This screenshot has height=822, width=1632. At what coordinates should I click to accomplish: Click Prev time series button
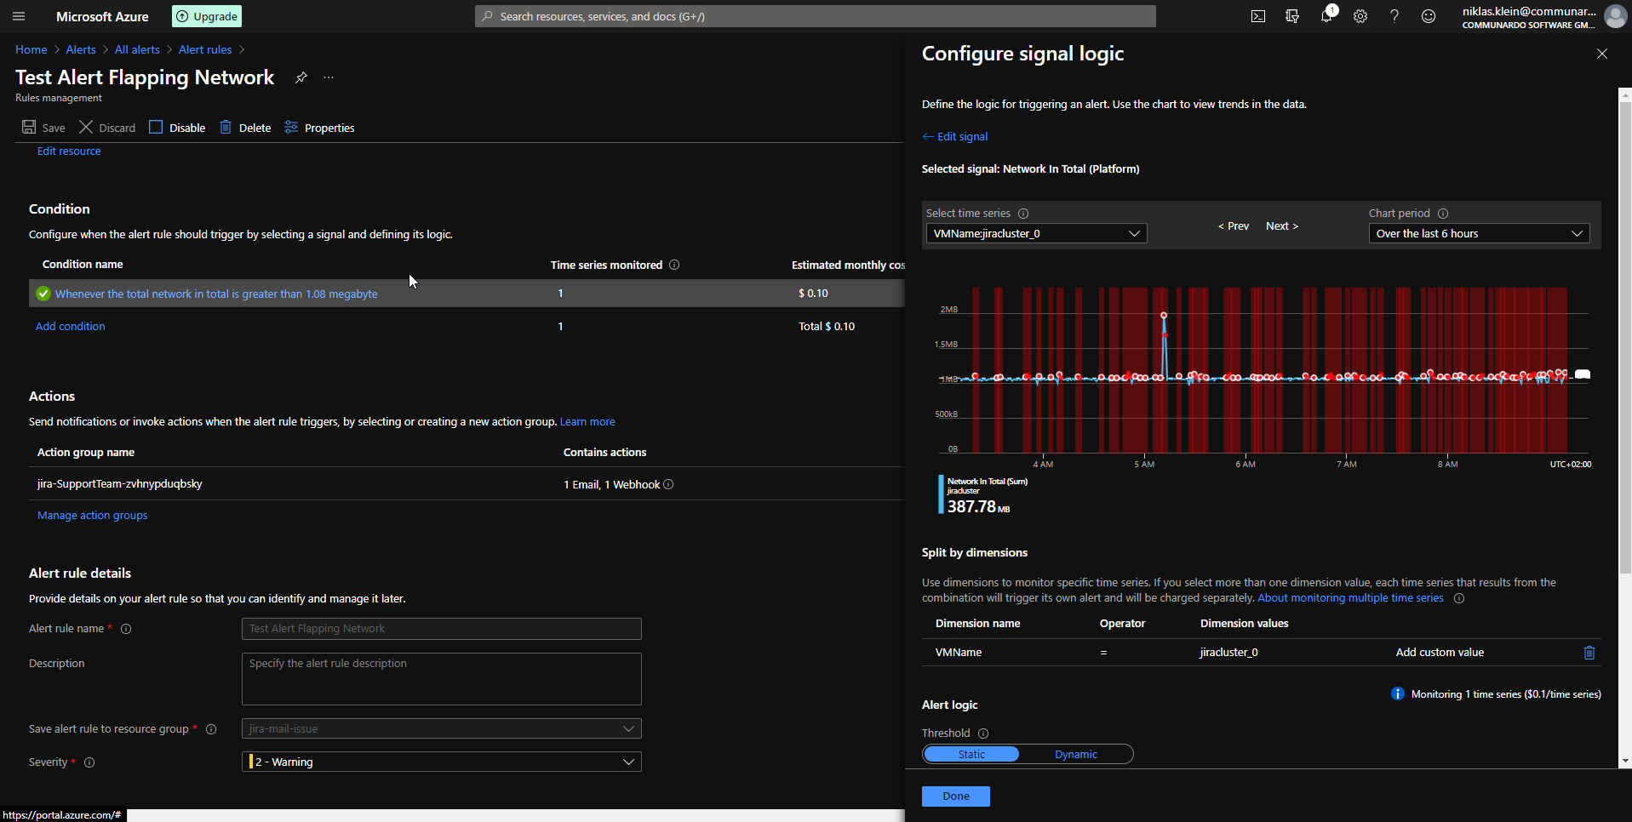click(x=1234, y=226)
